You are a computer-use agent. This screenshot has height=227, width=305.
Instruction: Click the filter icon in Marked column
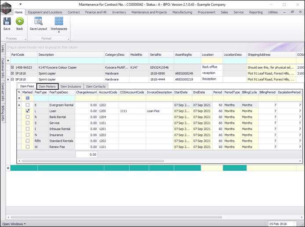[28, 99]
